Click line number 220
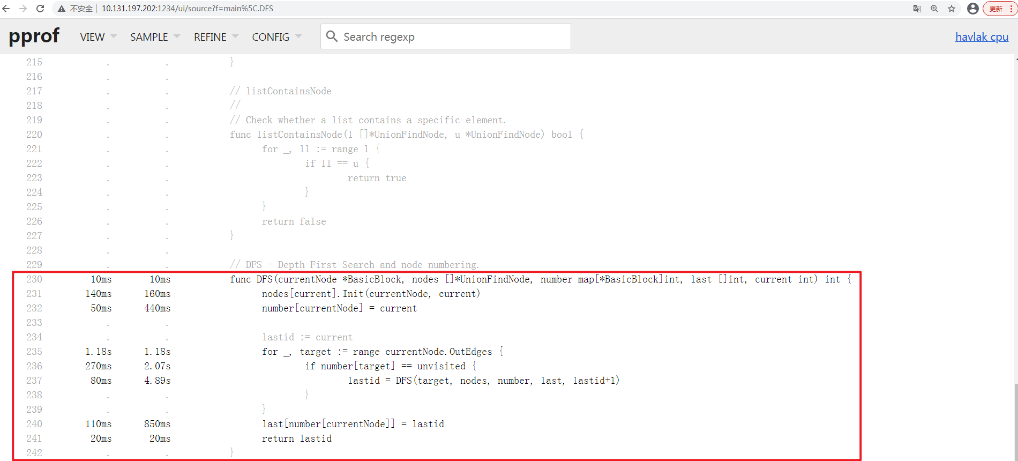 pyautogui.click(x=34, y=135)
